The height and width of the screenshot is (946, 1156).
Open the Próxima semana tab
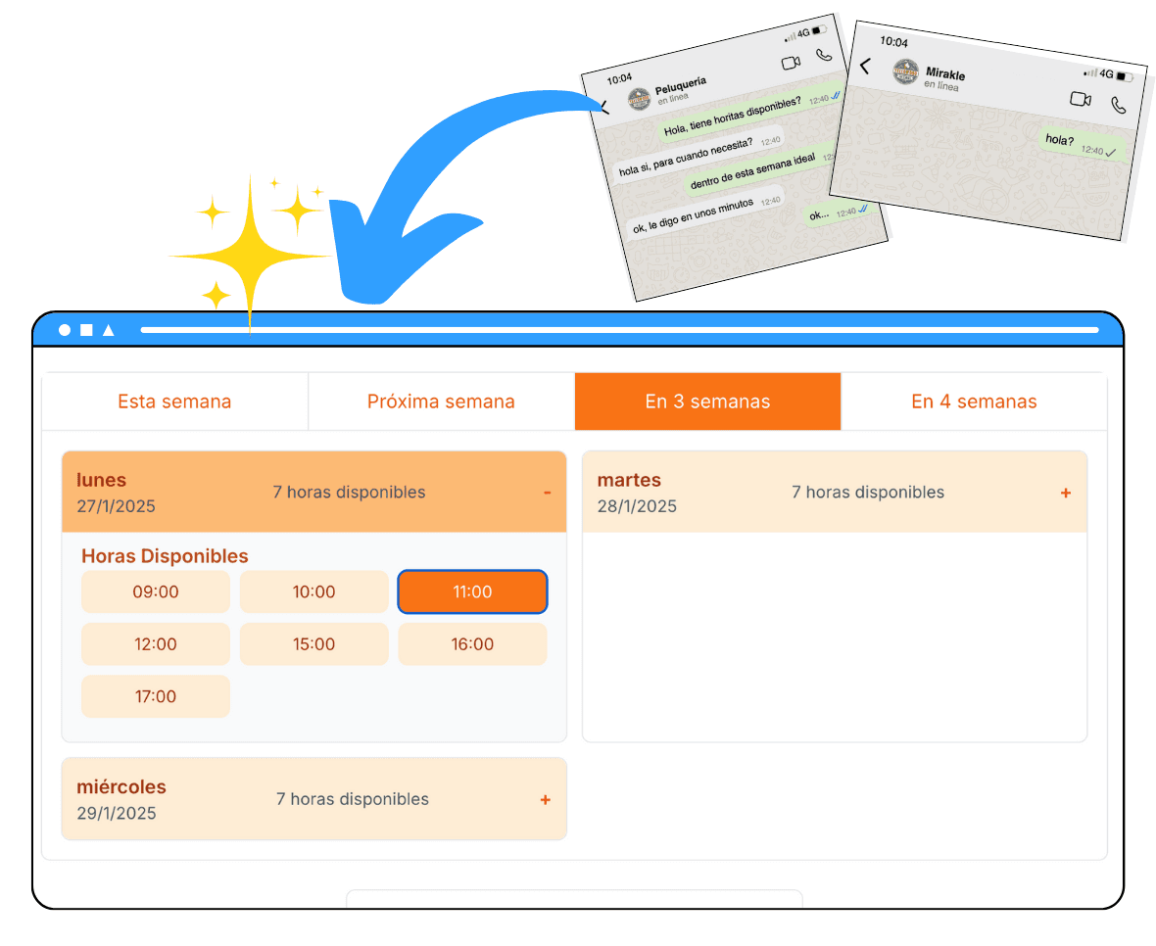(441, 402)
